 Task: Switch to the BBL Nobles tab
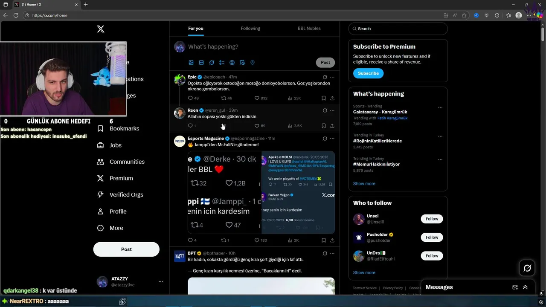click(309, 29)
